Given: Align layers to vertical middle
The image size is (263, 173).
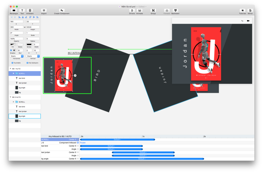Looking at the screenshot, I should 34,17.
